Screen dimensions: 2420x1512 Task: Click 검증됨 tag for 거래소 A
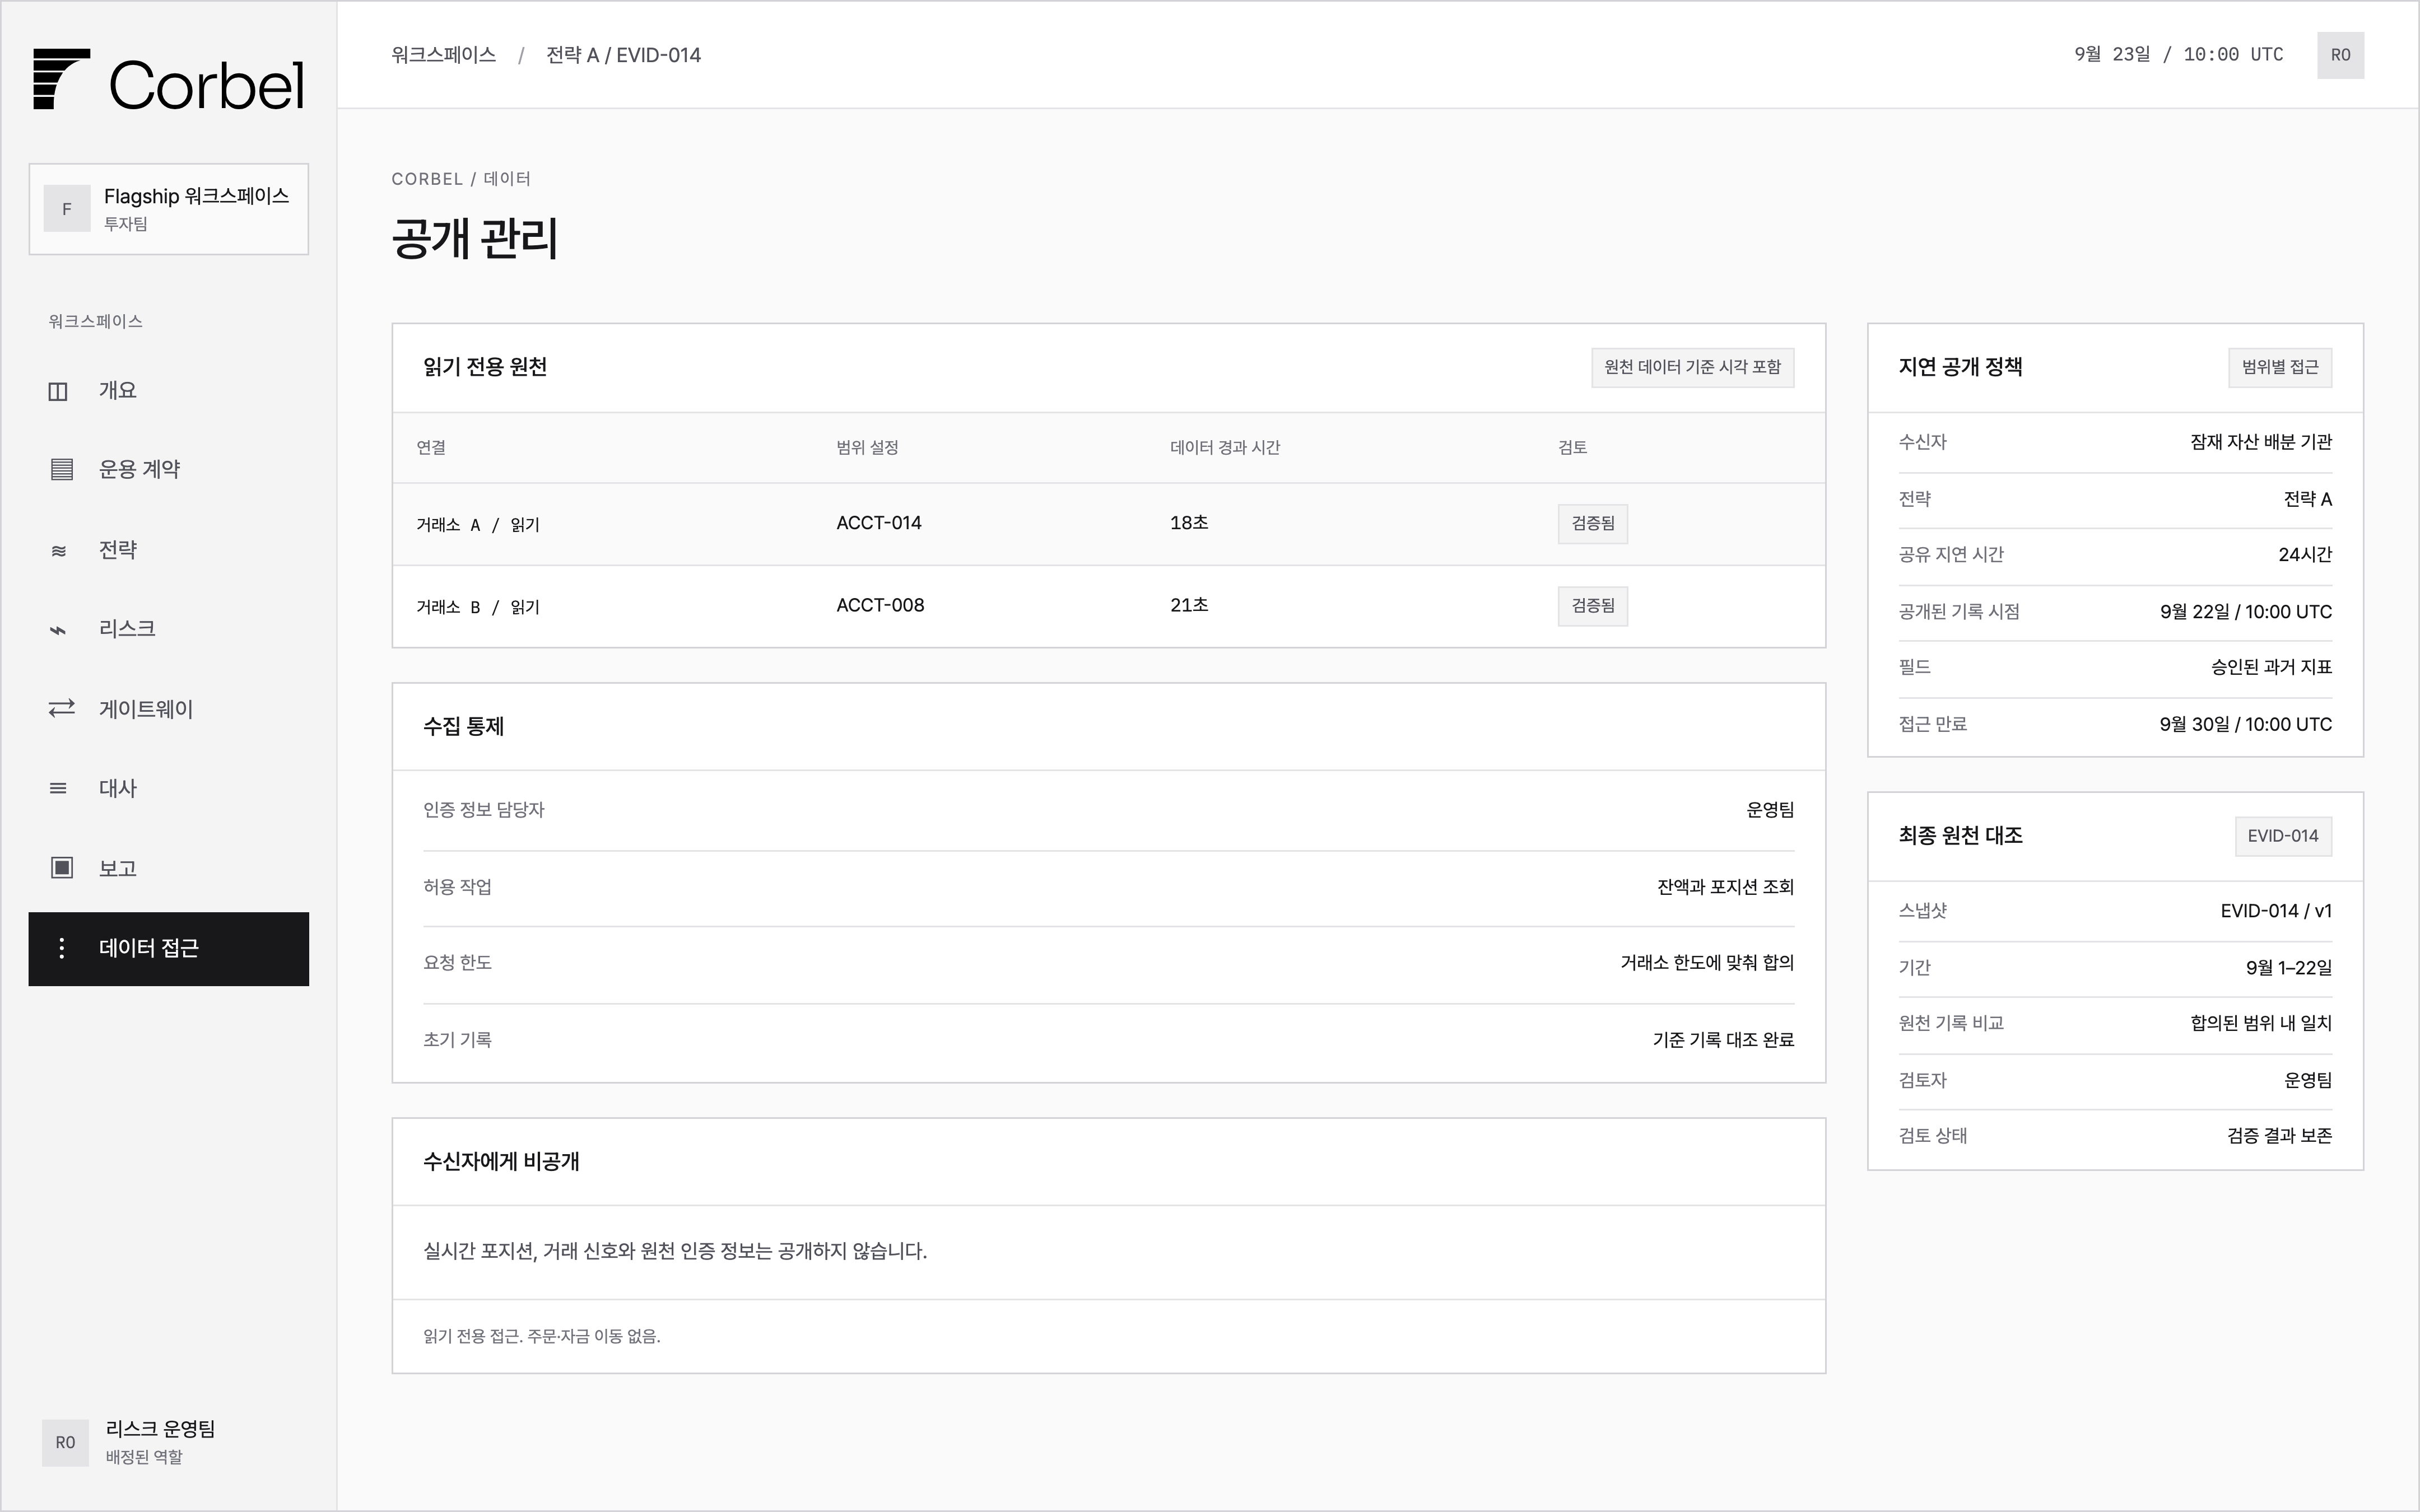[x=1592, y=523]
